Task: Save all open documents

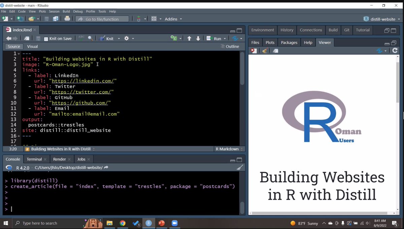Action: (x=56, y=19)
